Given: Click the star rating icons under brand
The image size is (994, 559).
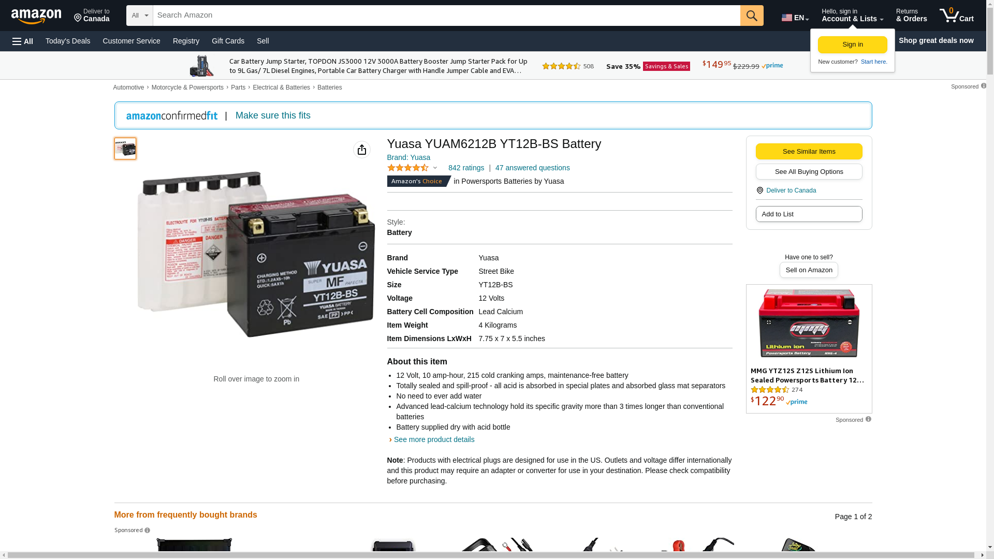Looking at the screenshot, I should point(408,168).
